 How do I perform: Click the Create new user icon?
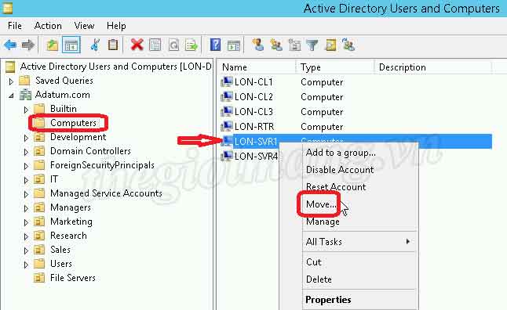pos(258,45)
